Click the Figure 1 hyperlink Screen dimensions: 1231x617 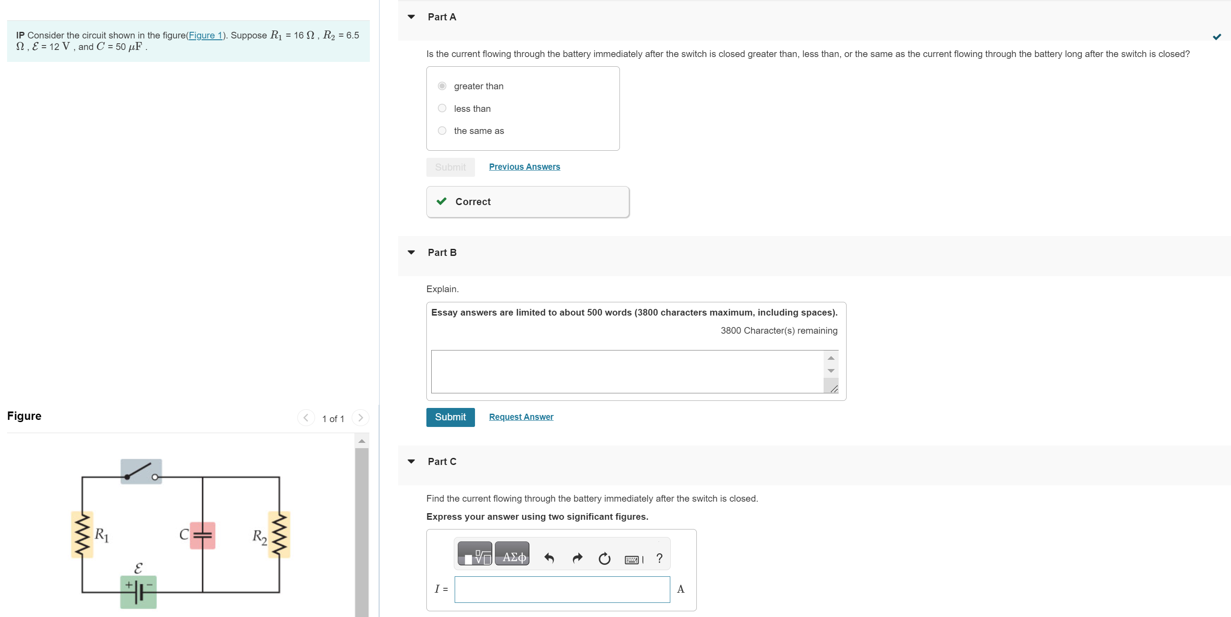(x=205, y=35)
